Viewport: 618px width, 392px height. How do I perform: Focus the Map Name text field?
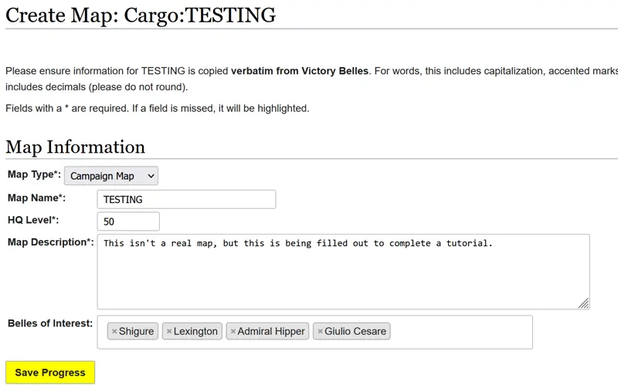tap(186, 199)
